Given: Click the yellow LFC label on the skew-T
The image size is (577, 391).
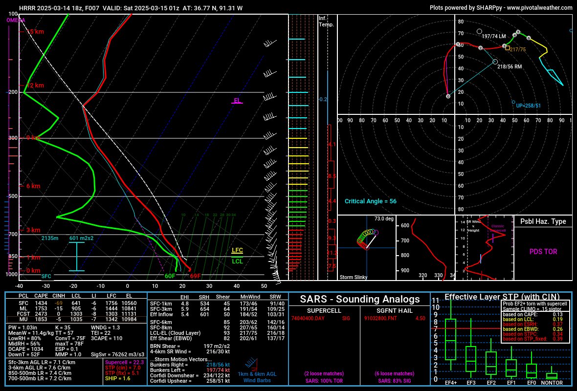Looking at the screenshot, I should [x=237, y=250].
